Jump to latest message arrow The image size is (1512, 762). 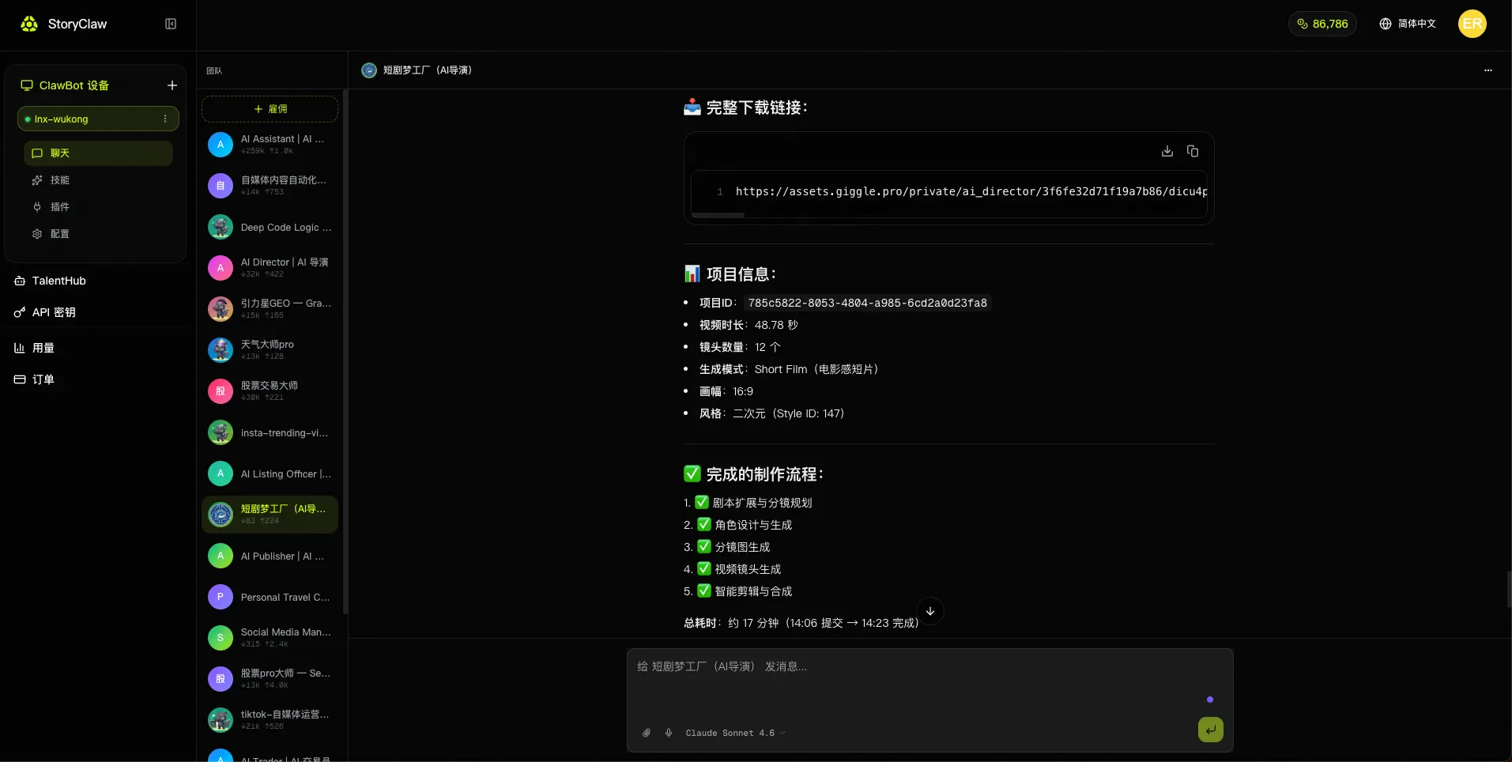coord(930,611)
